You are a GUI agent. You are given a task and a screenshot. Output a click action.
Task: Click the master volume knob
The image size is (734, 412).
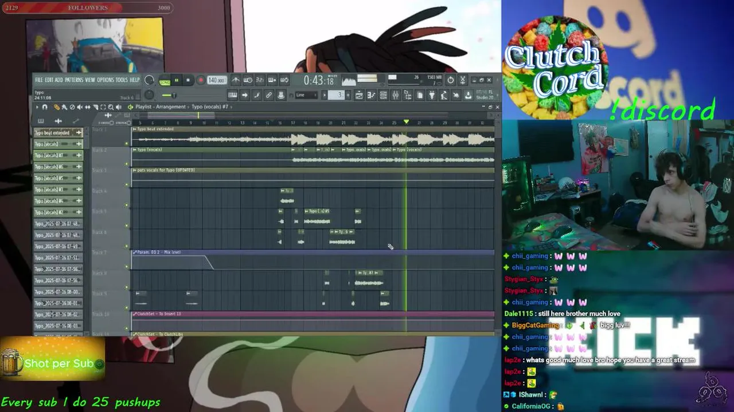coord(149,80)
